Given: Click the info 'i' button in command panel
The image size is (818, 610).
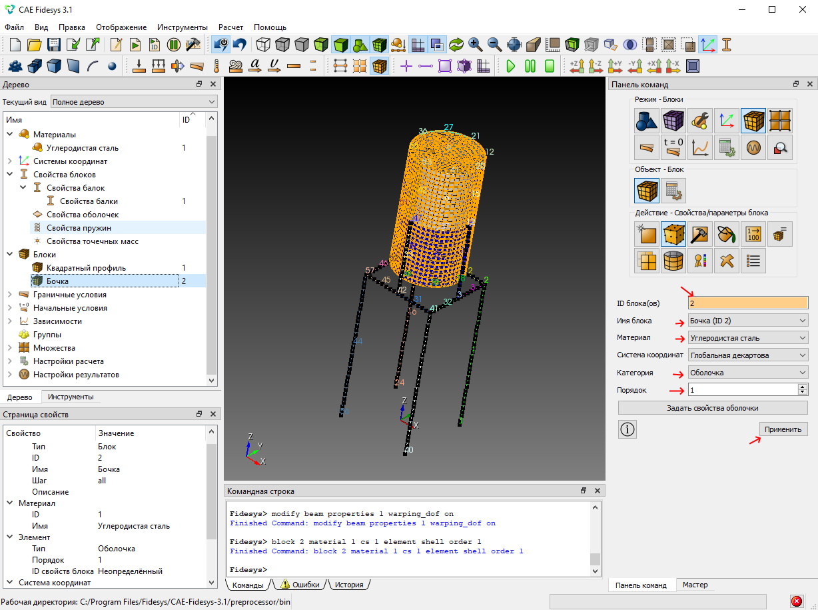Looking at the screenshot, I should click(627, 429).
